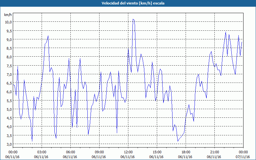Click the '7,0' y-axis value
The image size is (256, 160).
(9, 74)
